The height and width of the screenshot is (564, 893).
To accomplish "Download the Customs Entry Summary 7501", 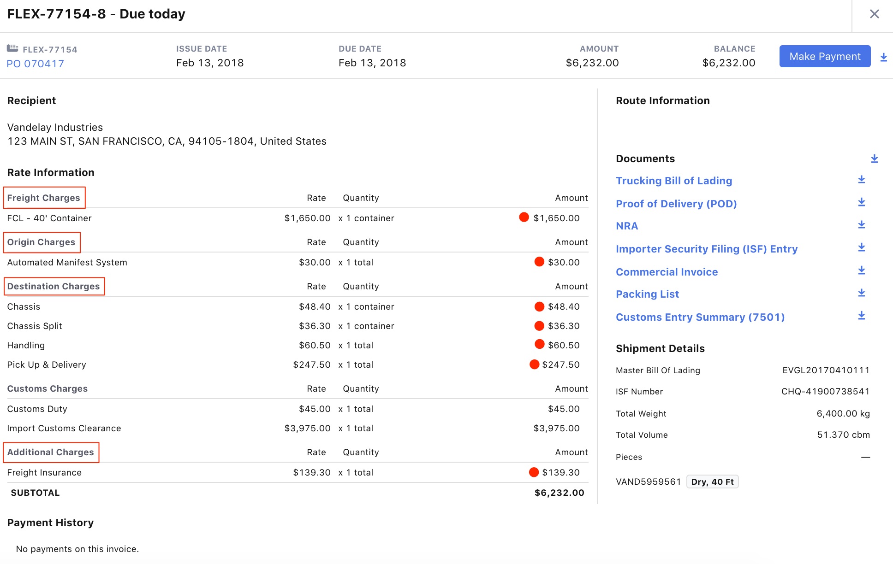I will coord(861,316).
